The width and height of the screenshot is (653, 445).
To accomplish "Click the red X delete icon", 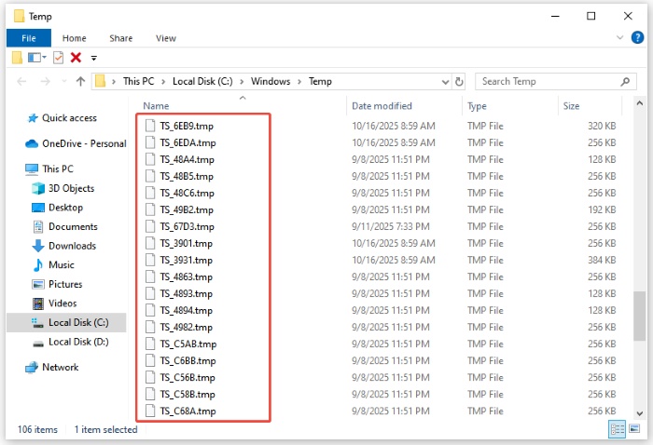I will click(76, 58).
